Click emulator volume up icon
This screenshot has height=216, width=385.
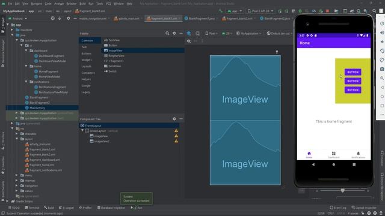pos(382,32)
